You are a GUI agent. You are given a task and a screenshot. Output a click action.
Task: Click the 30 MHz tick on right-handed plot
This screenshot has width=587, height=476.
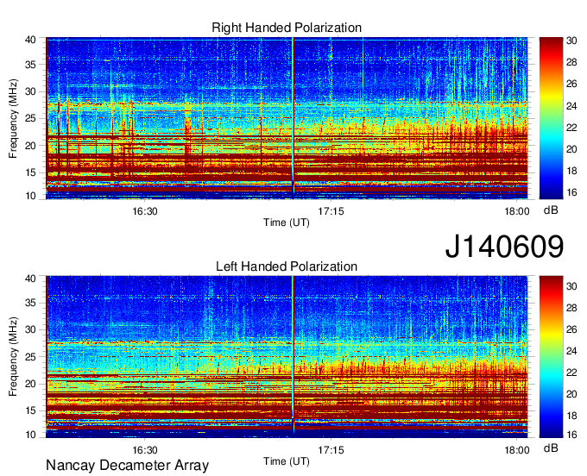point(31,91)
